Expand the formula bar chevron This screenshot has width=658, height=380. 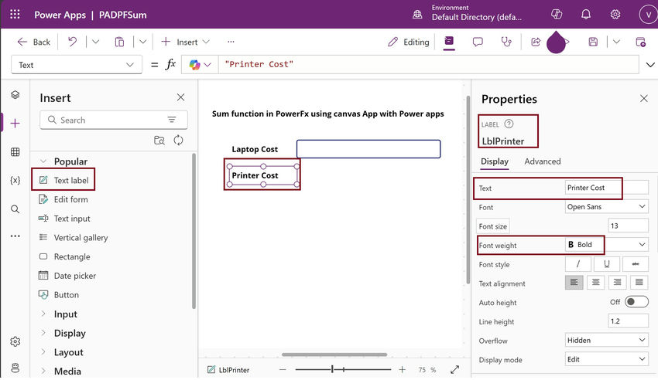[650, 65]
